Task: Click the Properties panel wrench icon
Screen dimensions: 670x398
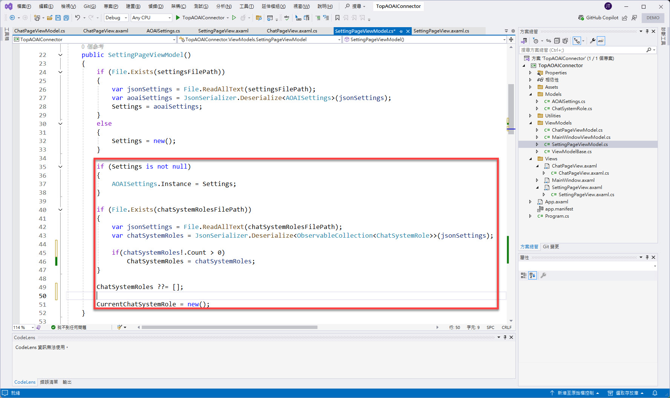Action: click(x=543, y=275)
